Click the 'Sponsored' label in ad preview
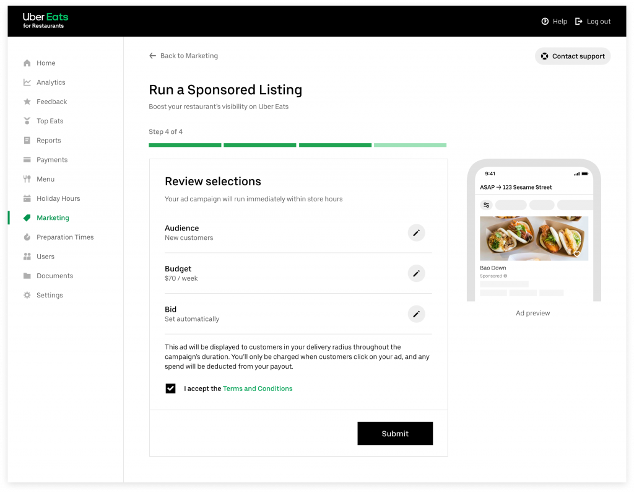This screenshot has height=492, width=634. [491, 276]
